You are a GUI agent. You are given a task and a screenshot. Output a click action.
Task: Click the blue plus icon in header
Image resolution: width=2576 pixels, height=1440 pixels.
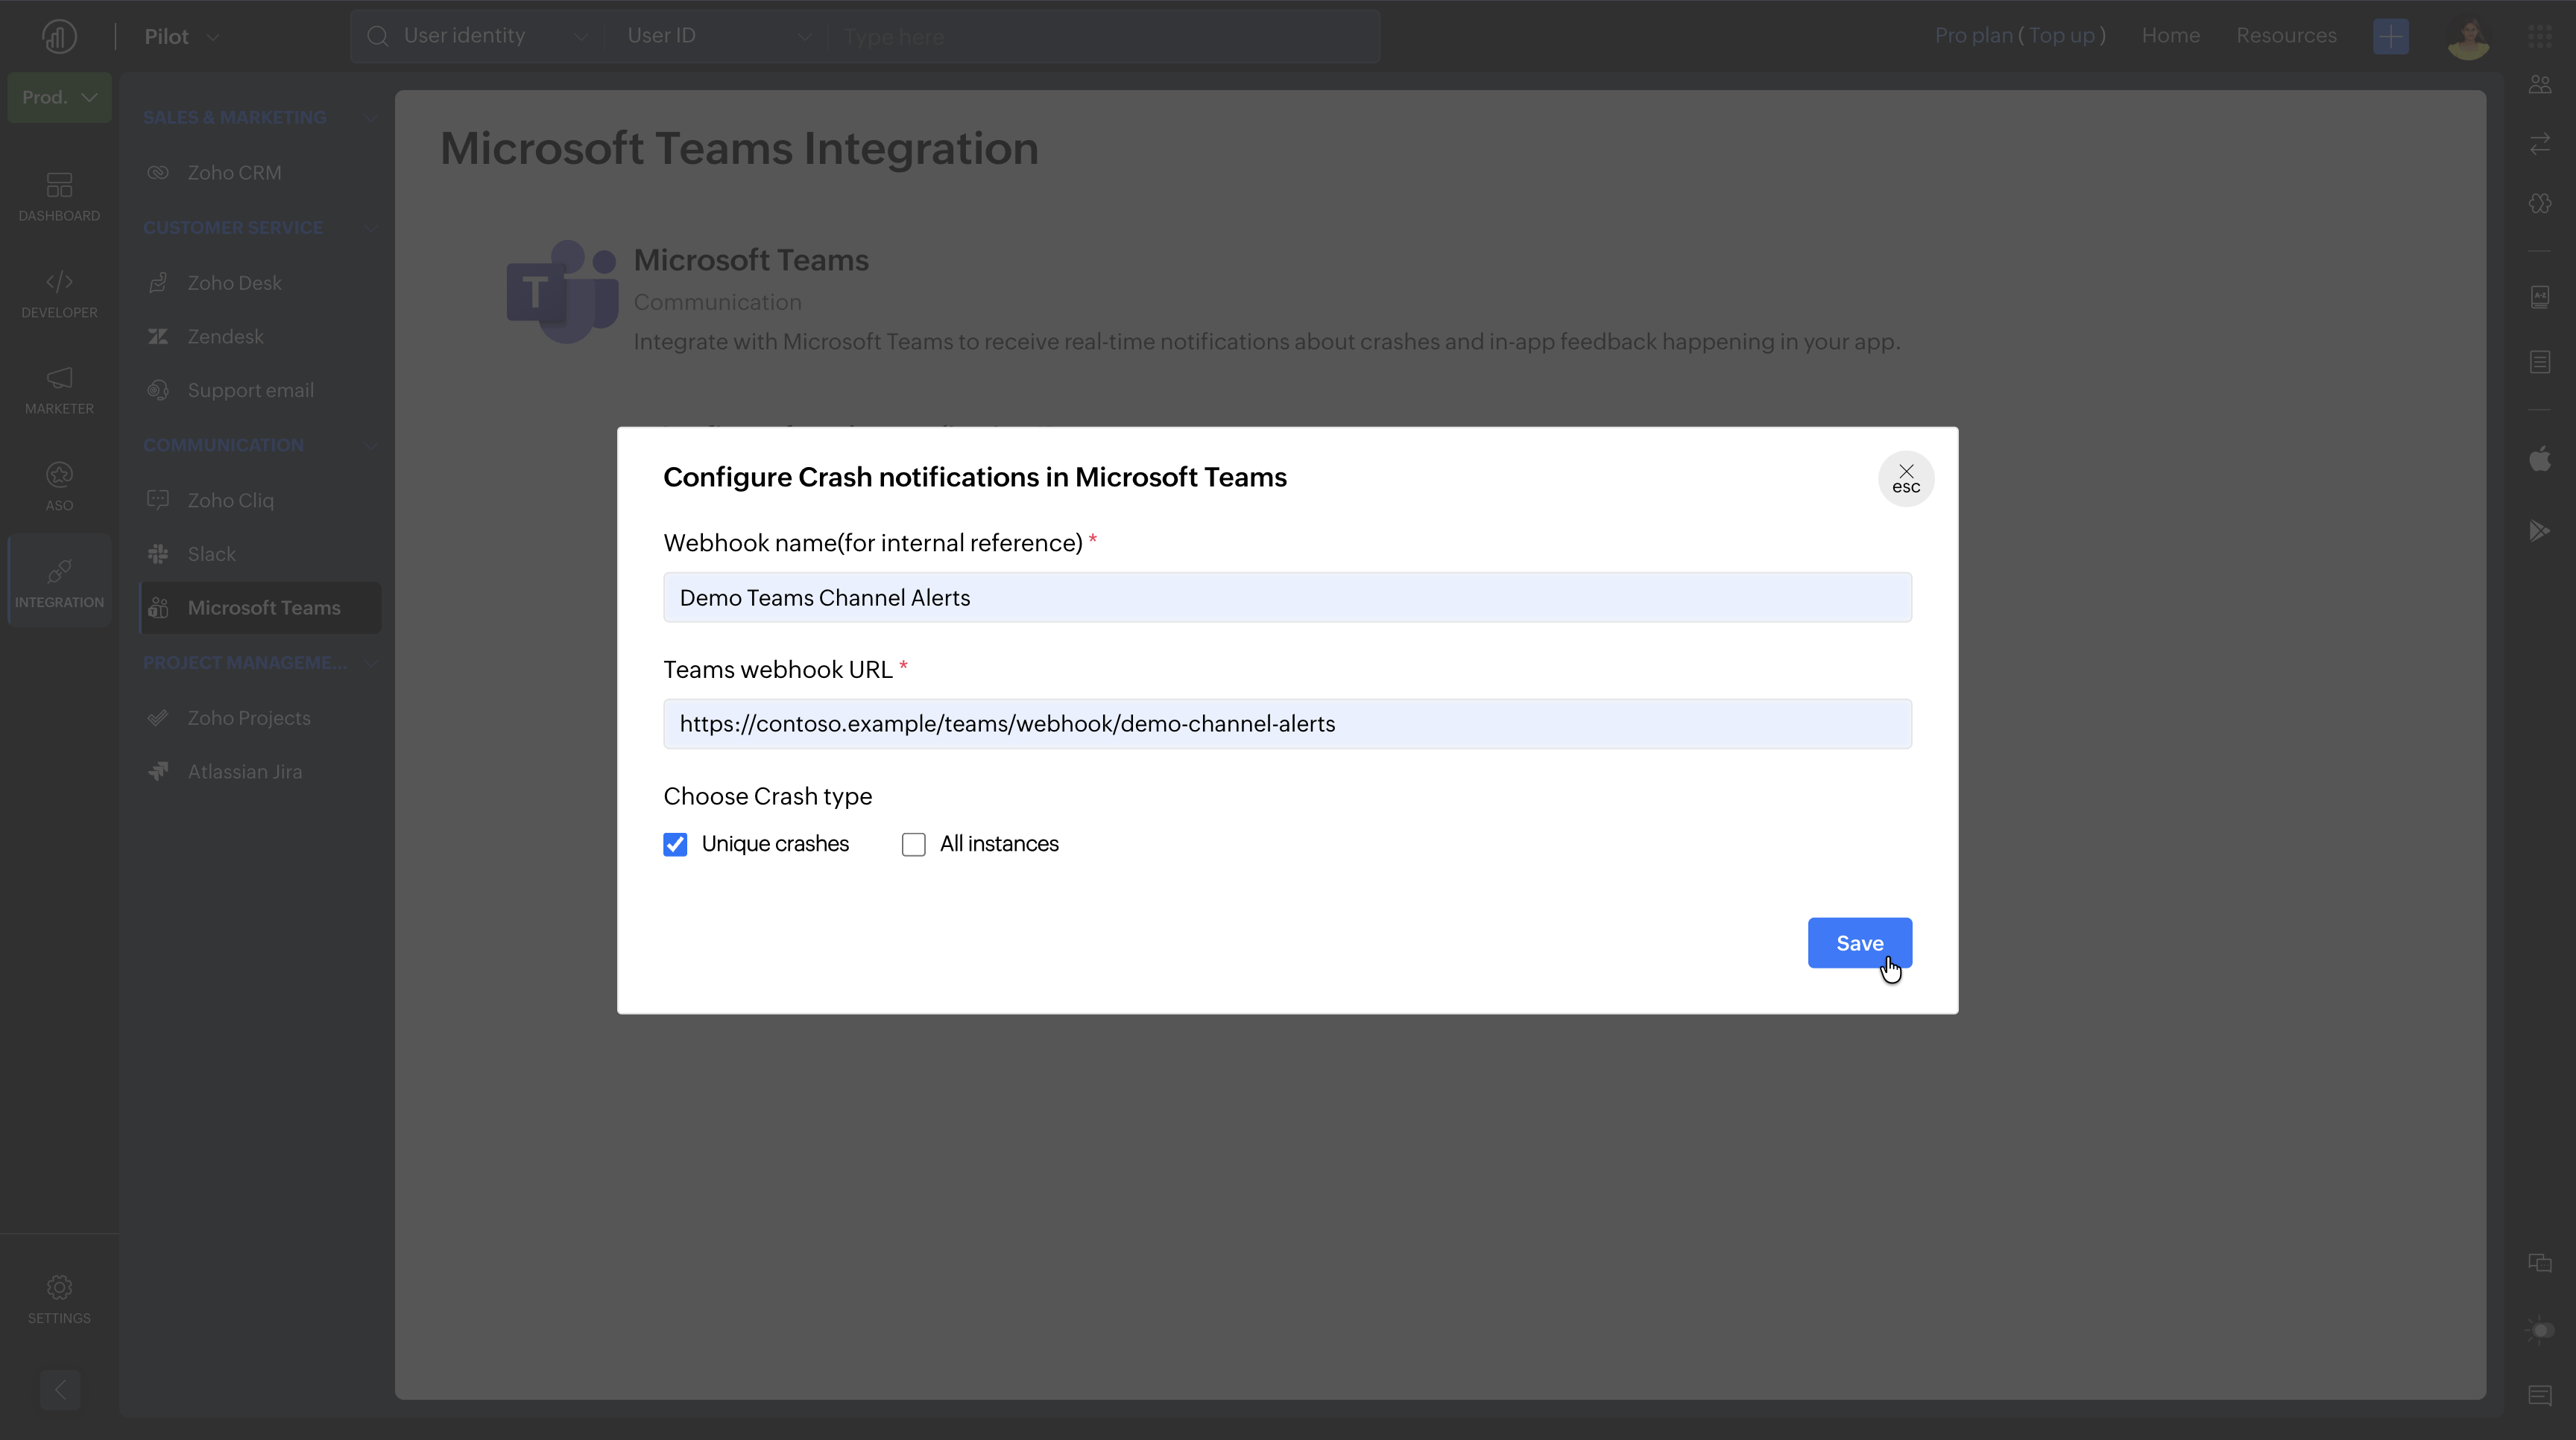click(2390, 36)
